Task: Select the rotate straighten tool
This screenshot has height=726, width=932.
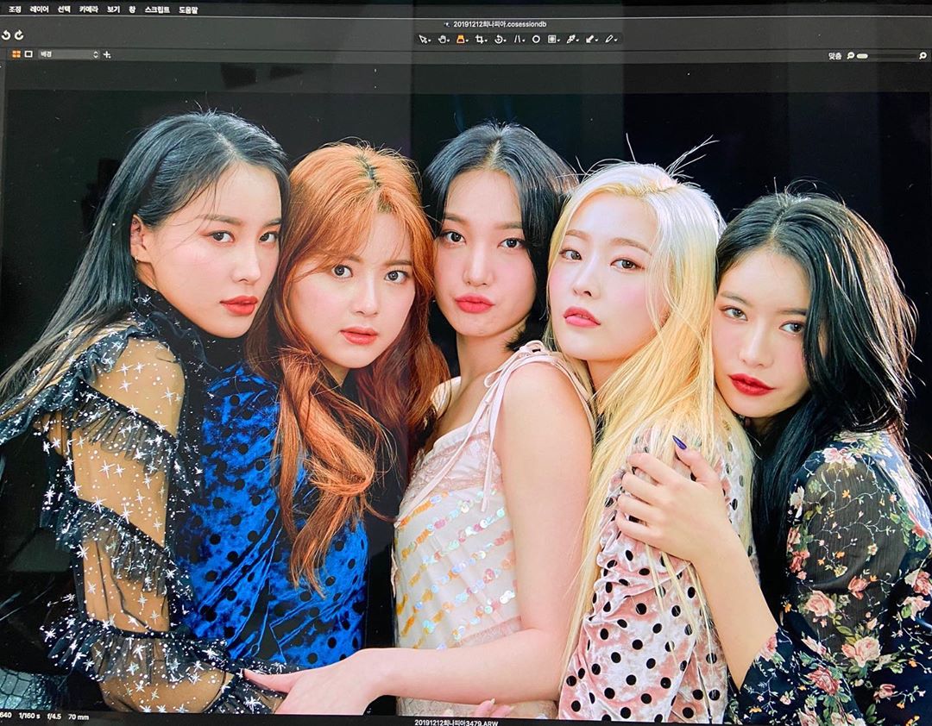Action: pyautogui.click(x=499, y=39)
